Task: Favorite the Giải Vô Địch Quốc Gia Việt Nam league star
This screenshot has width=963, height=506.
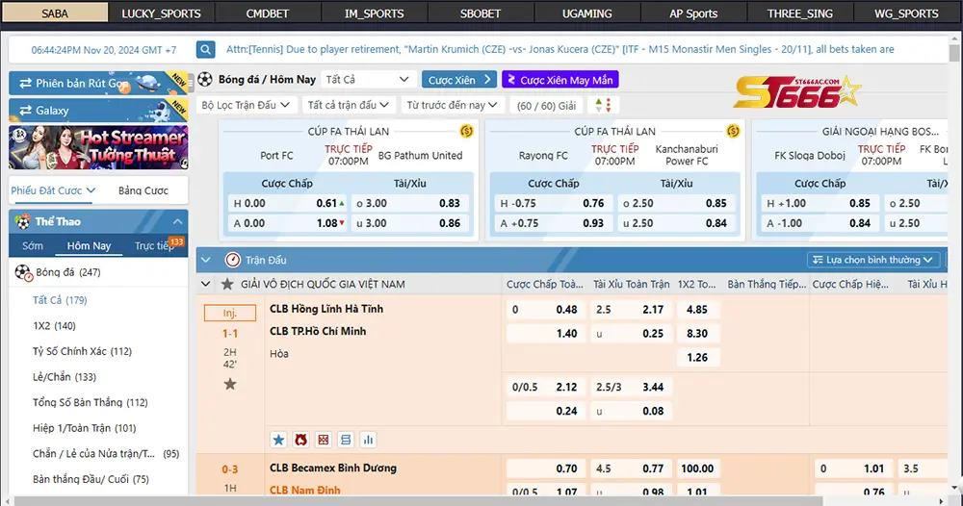Action: [x=227, y=284]
